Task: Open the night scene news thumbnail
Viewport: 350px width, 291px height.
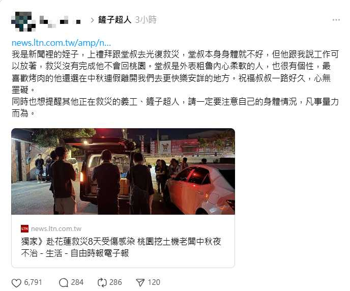Action: tap(123, 171)
